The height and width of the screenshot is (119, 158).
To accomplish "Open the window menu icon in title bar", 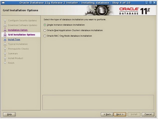I will click(x=3, y=3).
